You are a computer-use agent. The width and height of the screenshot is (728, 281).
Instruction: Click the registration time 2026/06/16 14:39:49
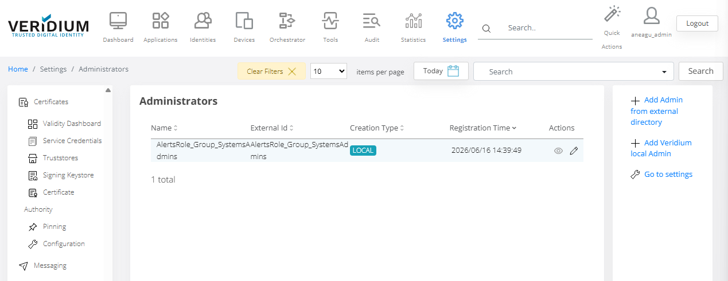tap(486, 151)
